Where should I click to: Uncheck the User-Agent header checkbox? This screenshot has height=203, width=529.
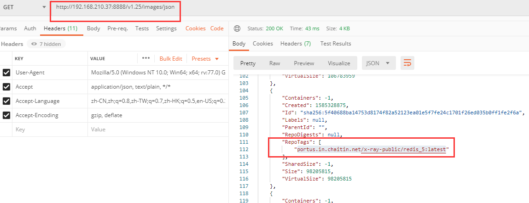click(x=6, y=73)
